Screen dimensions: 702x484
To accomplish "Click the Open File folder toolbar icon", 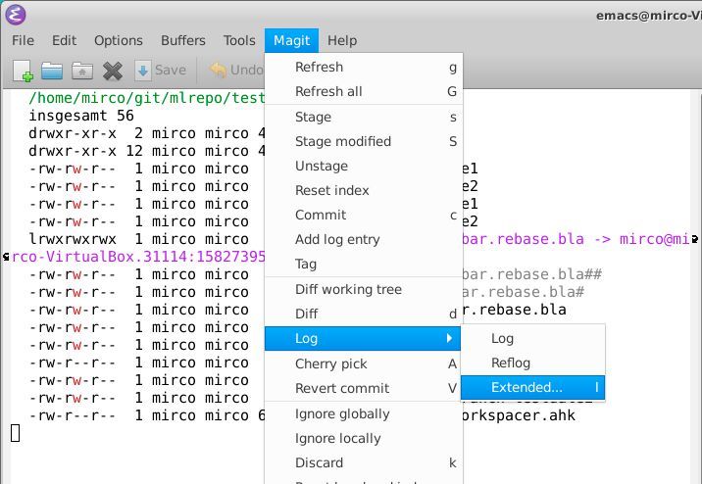I will [x=52, y=71].
